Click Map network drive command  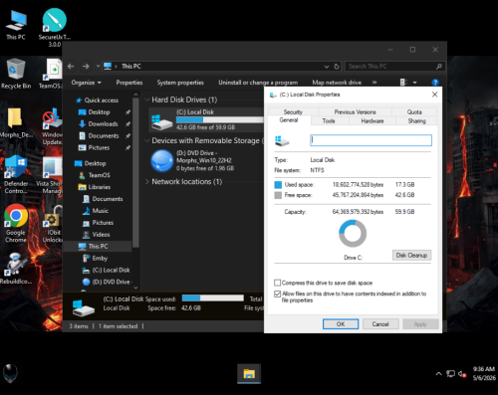[337, 83]
